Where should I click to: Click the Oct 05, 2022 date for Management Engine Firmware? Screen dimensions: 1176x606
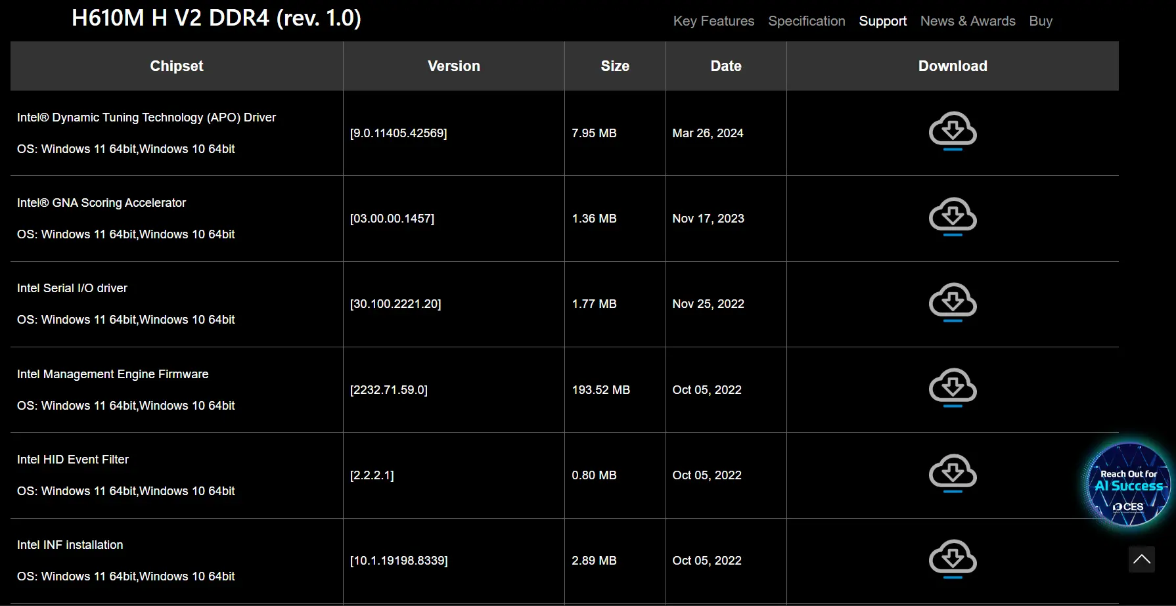click(707, 390)
